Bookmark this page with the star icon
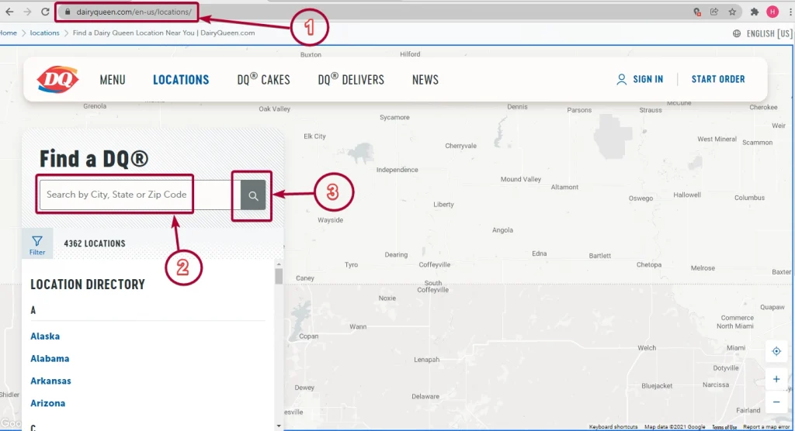 tap(732, 12)
